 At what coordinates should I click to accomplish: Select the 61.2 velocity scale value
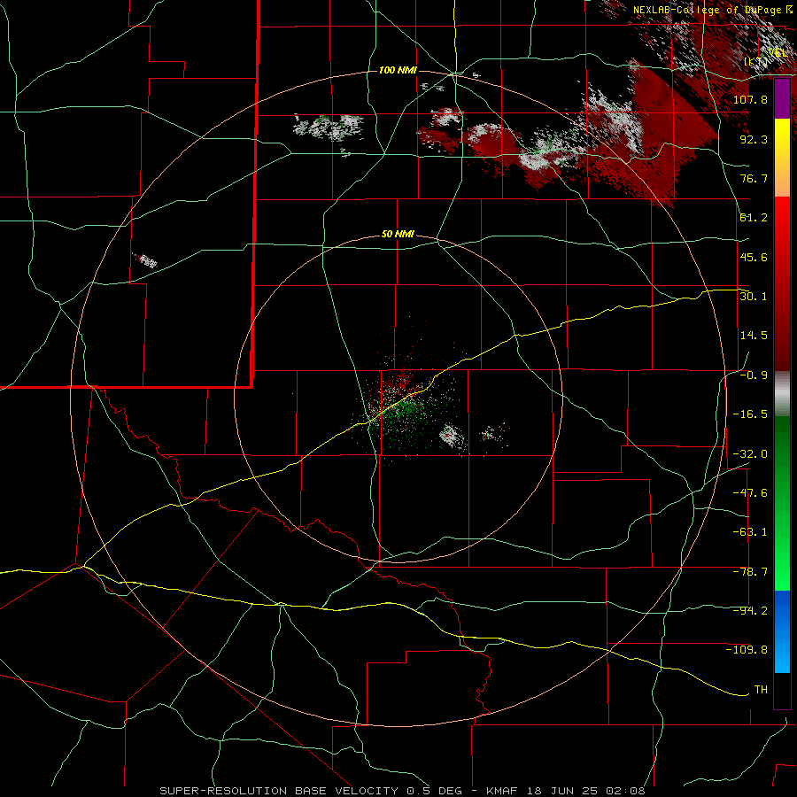click(754, 218)
